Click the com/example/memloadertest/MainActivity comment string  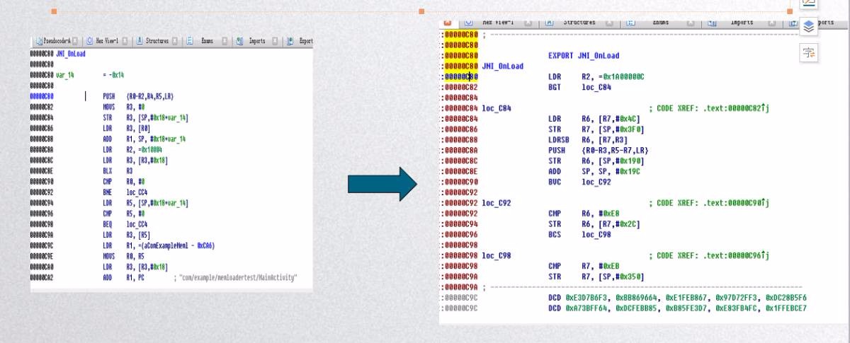[235, 277]
